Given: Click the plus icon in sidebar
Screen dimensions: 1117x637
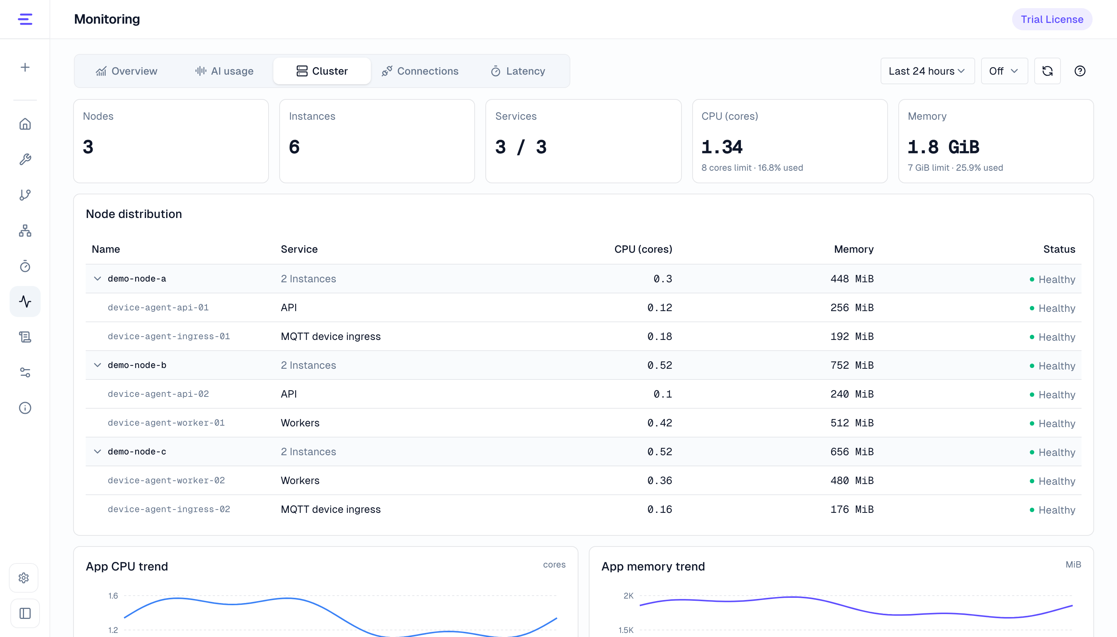Looking at the screenshot, I should 25,67.
